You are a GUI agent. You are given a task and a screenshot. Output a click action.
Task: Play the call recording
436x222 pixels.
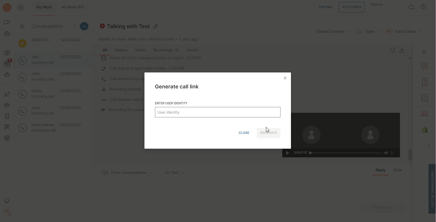pos(287,153)
